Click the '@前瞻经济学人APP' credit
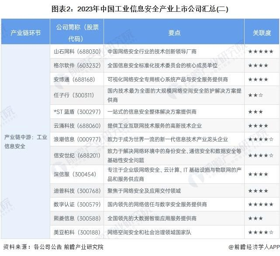The image size is (280, 256). click(x=254, y=247)
